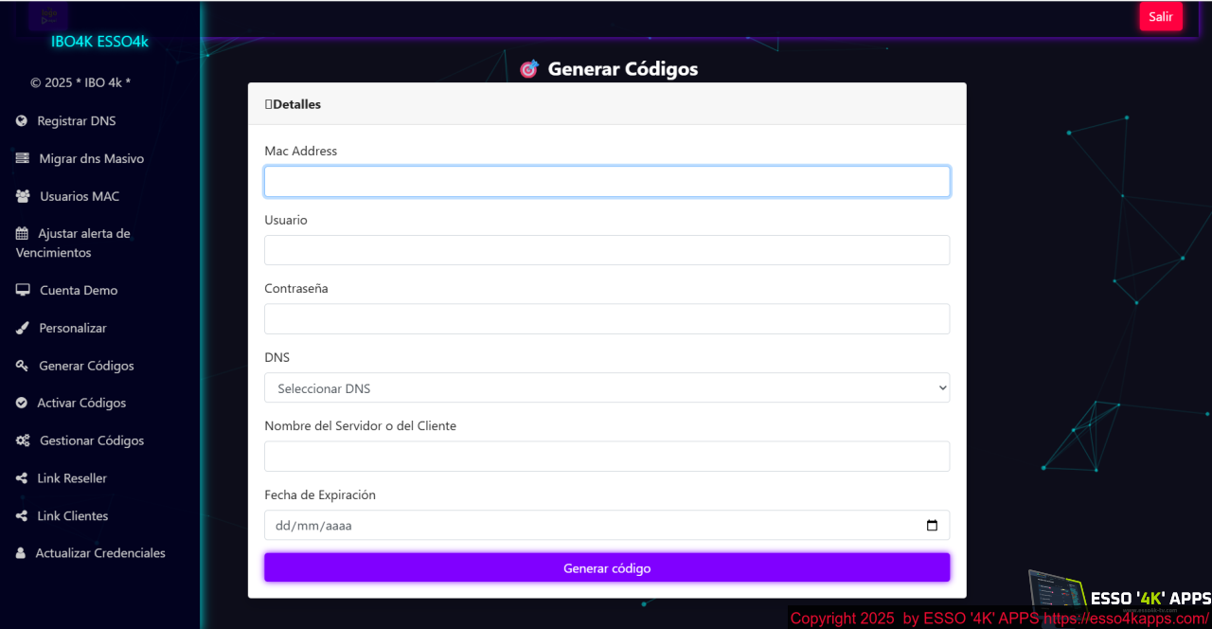Expand the Seleccionar DNS dropdown

click(606, 388)
